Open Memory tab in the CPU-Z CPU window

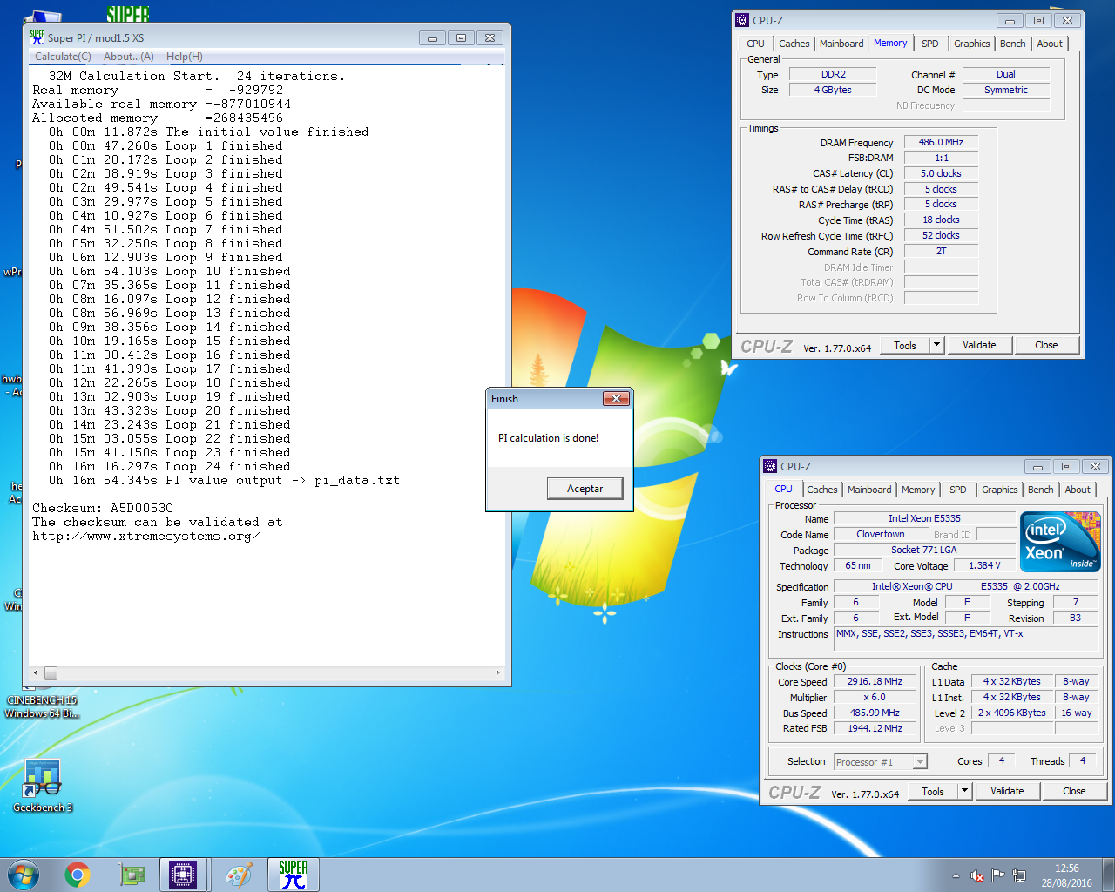click(x=918, y=490)
